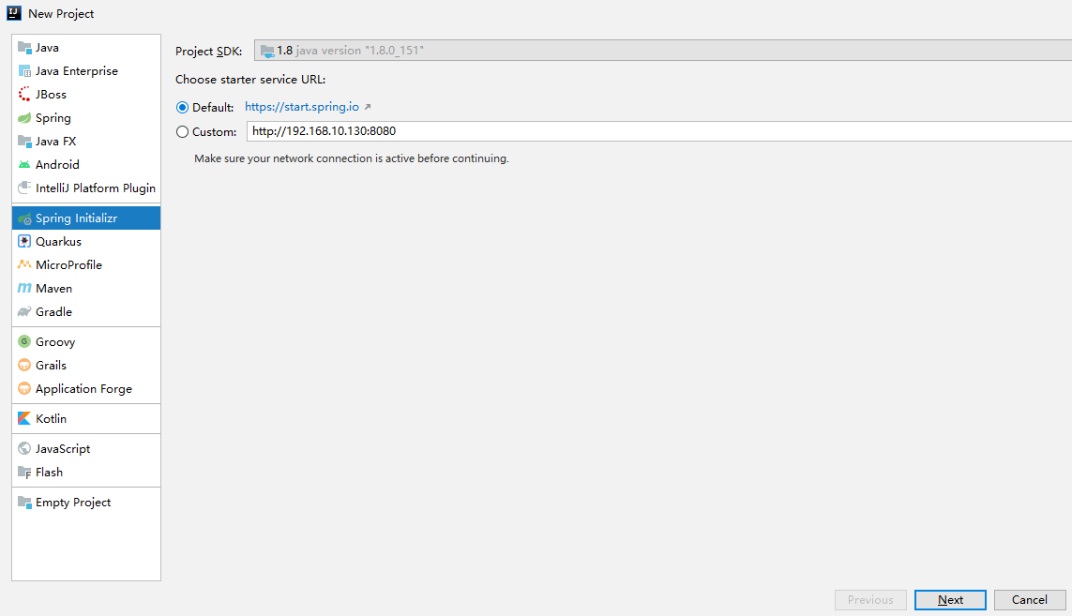Select the JavaScript label in list

[63, 449]
